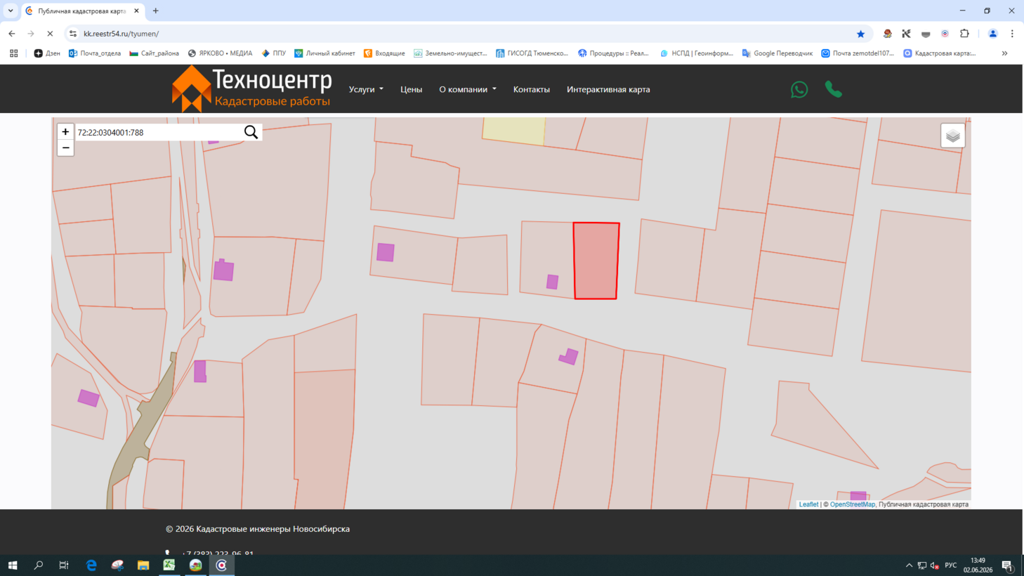Open a new browser tab
This screenshot has height=576, width=1024.
click(x=156, y=11)
